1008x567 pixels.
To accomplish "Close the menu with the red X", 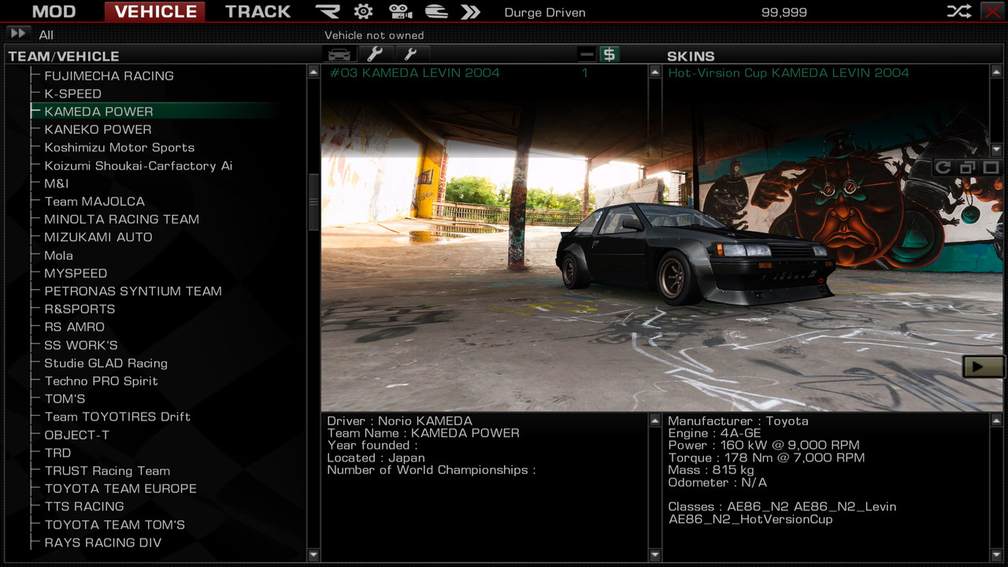I will (x=991, y=11).
